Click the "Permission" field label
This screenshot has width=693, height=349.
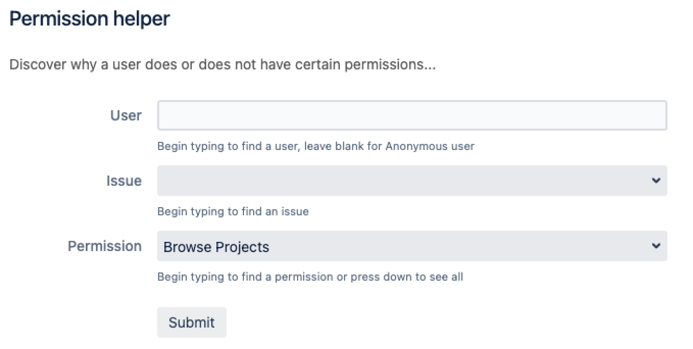click(105, 246)
